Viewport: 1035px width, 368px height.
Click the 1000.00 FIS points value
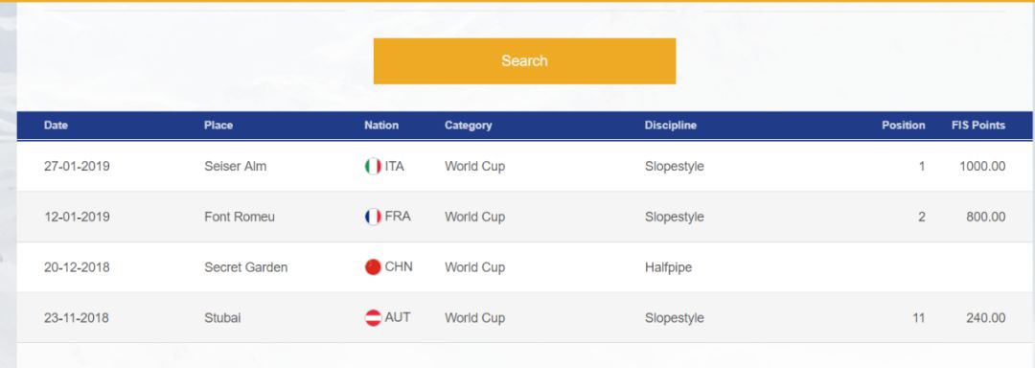coord(982,166)
